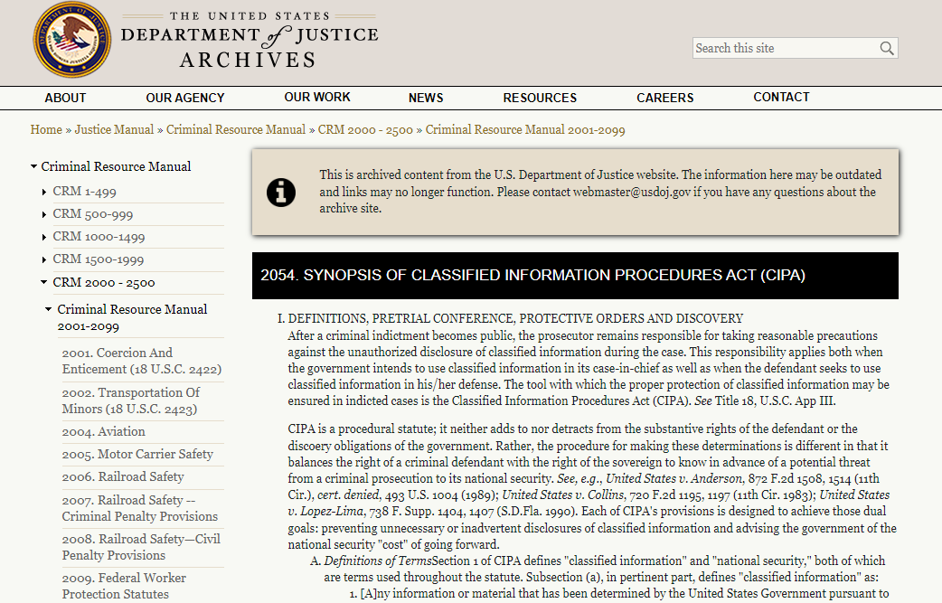
Task: Open sidebar item CRM 1000-1499
Action: [99, 237]
